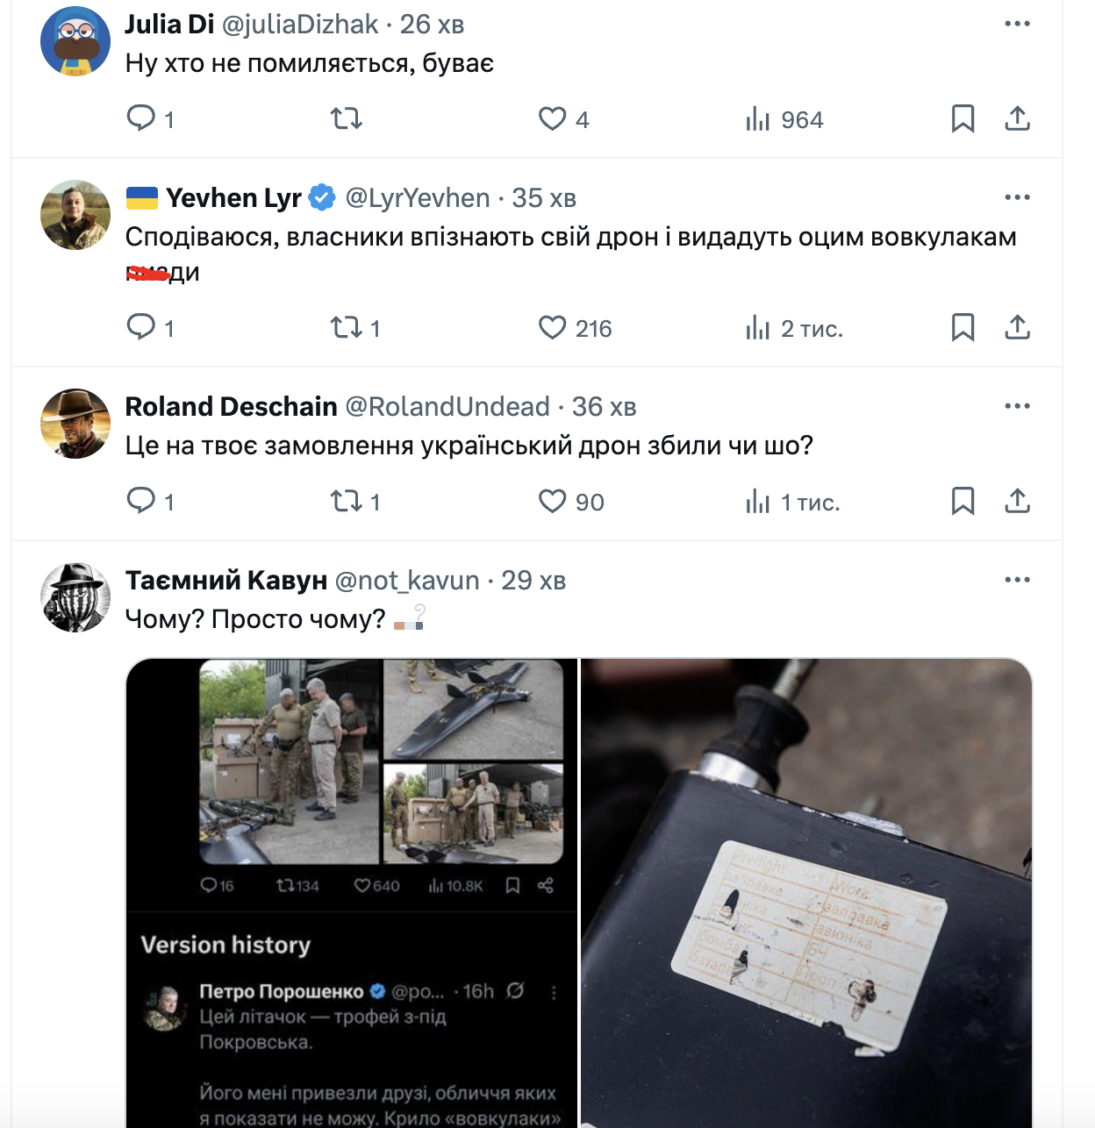The image size is (1095, 1128).
Task: Reply to Julia Di's tweet
Action: pyautogui.click(x=141, y=118)
